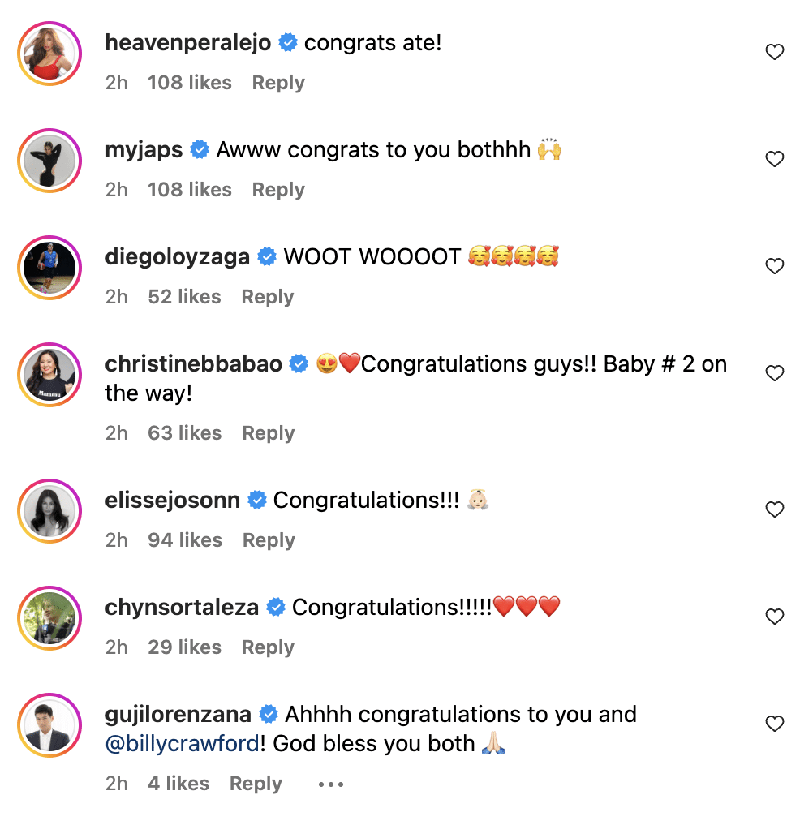800x821 pixels.
Task: Like heavenperalejo's comment with the heart
Action: pos(775,53)
